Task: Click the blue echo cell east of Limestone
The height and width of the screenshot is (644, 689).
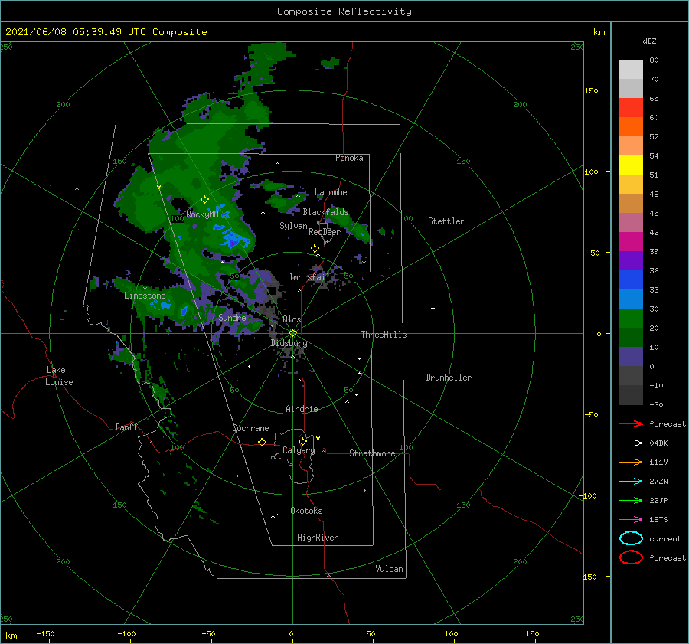Action: coord(184,311)
